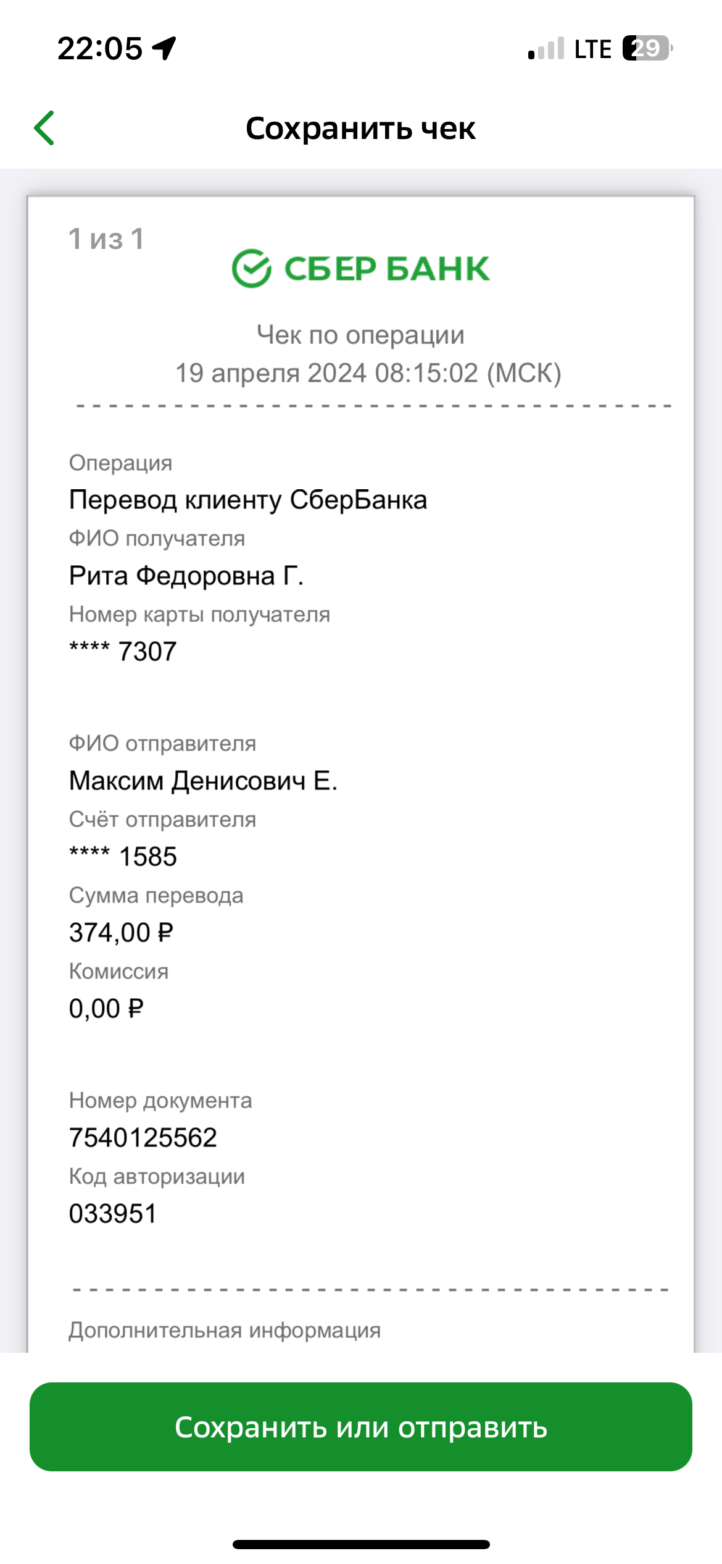Tap authorization code 033951
Viewport: 722px width, 1564px height.
[113, 1214]
